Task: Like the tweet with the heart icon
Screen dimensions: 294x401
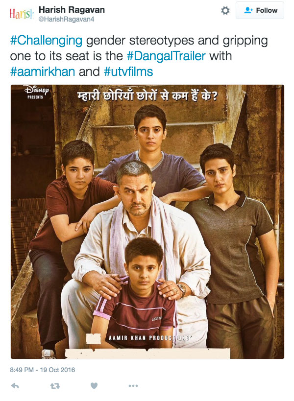Action: coord(94,386)
